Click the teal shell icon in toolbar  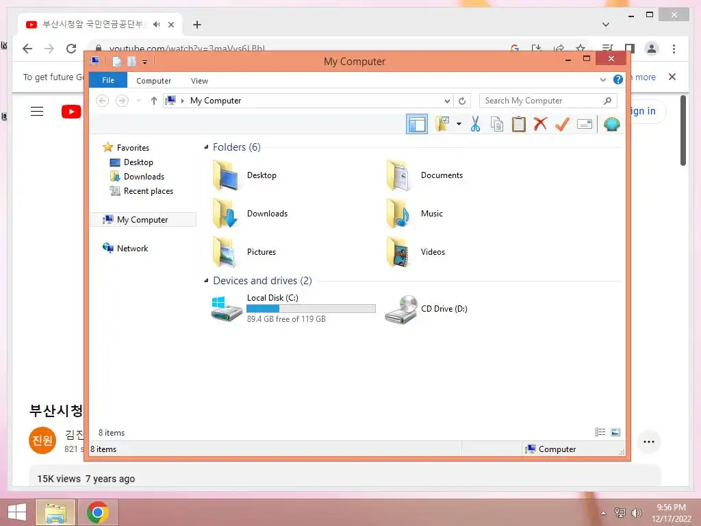pos(611,124)
